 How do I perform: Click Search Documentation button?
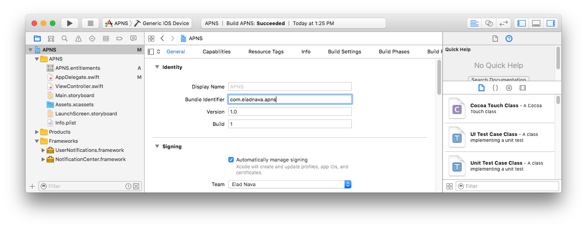[x=499, y=79]
